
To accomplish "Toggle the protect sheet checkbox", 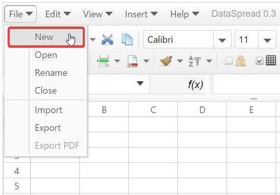I will click(x=229, y=61).
